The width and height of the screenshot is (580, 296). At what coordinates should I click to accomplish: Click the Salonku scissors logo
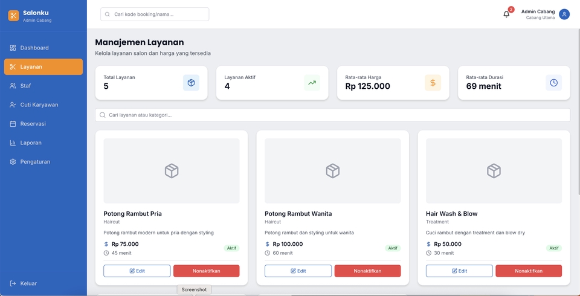click(13, 16)
